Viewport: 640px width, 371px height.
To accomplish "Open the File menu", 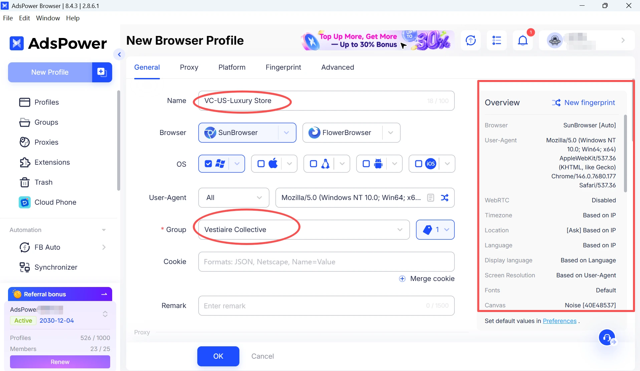I will pyautogui.click(x=8, y=18).
